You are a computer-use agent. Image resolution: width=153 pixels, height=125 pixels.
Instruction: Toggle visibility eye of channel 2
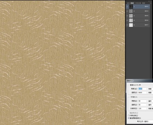tap(127, 11)
